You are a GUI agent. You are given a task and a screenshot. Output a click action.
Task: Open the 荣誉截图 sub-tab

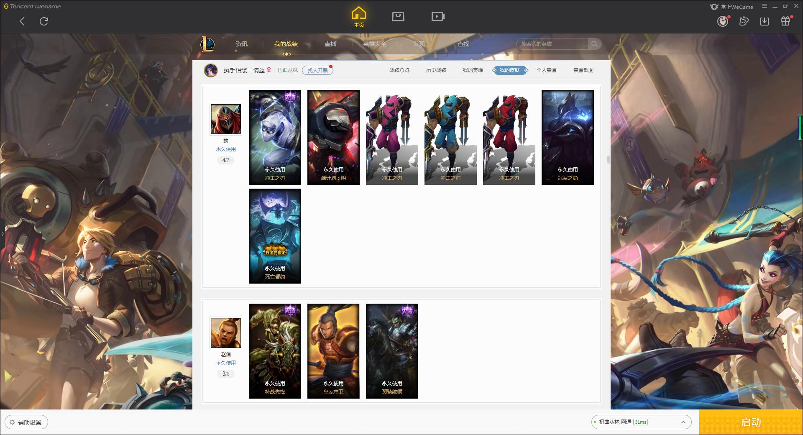[x=583, y=70]
